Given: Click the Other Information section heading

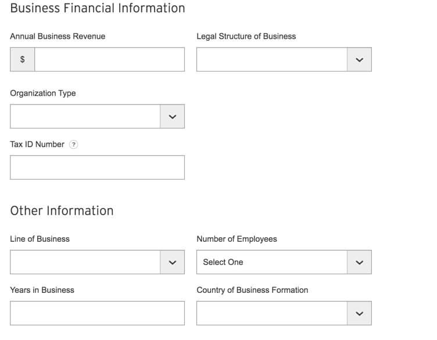Looking at the screenshot, I should [62, 210].
